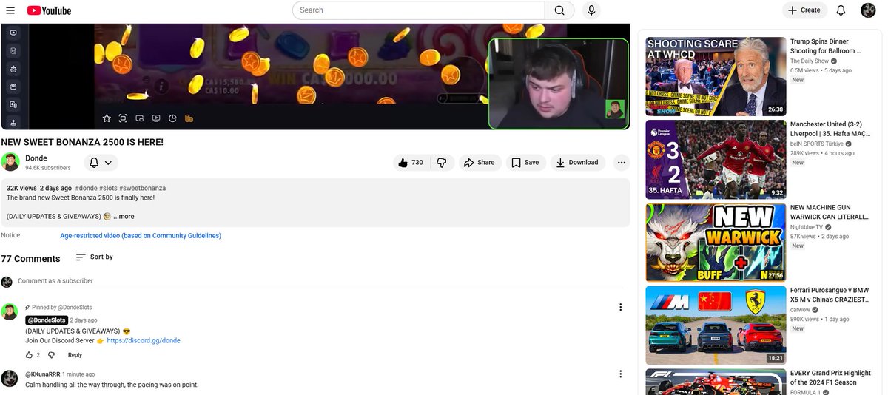Focus the Search input field

tap(419, 10)
